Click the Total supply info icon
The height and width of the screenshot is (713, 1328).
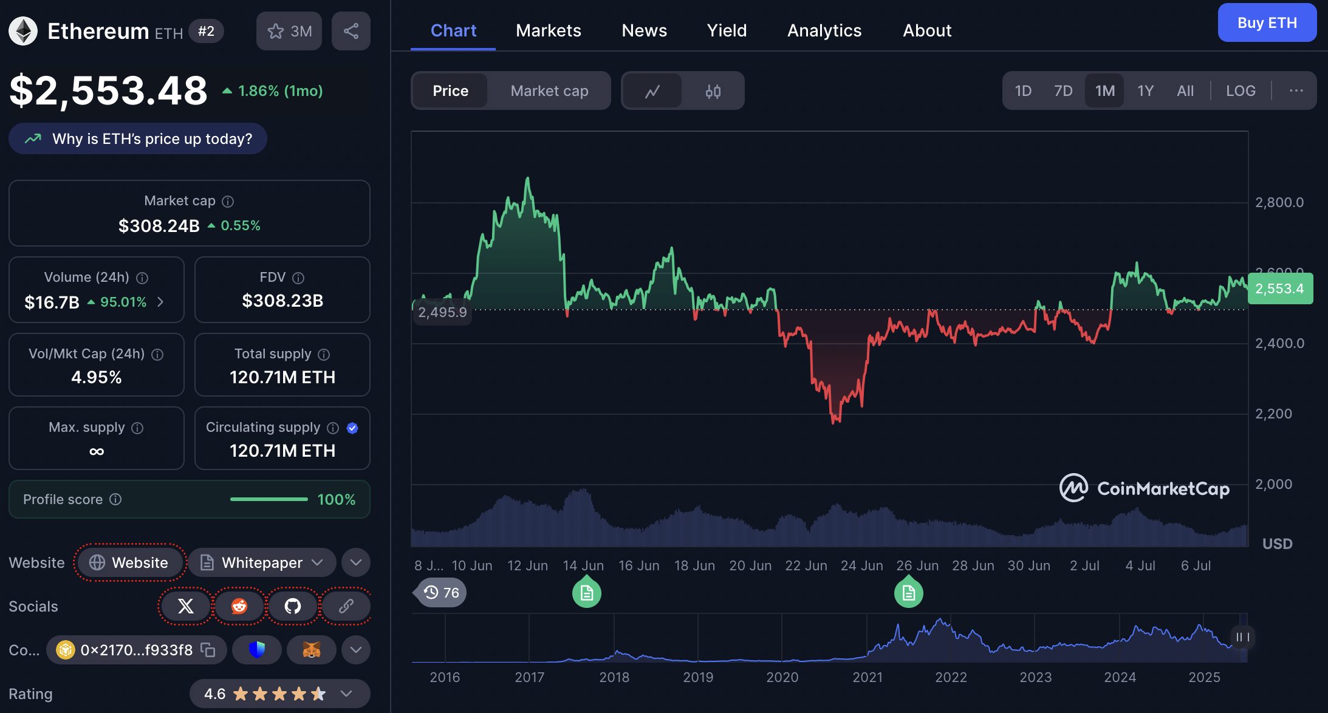pos(324,354)
